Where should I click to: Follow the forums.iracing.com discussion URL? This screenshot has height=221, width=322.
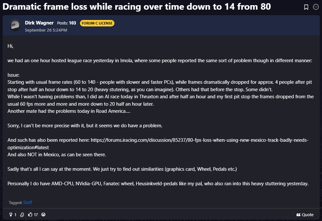point(200,140)
